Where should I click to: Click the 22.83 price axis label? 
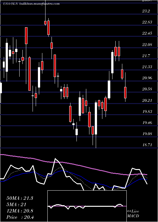(147, 22)
